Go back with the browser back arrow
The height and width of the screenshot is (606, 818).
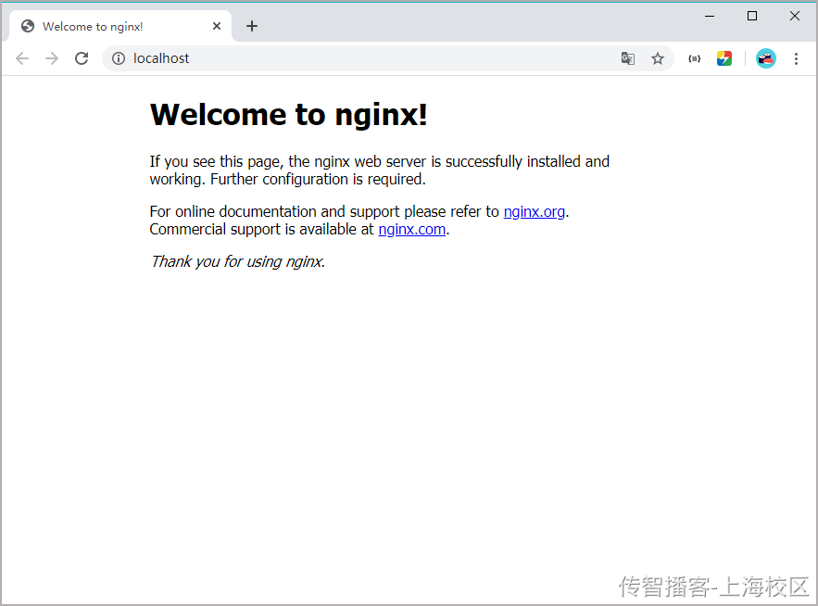(22, 58)
